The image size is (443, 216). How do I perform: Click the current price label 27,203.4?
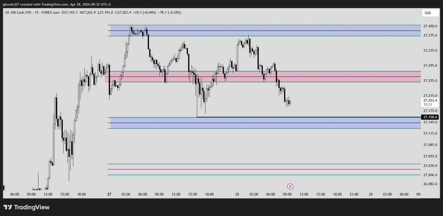tap(430, 100)
